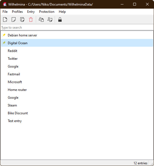Click the copy password toolbar icon
This screenshot has height=166, width=154.
[x=41, y=19]
